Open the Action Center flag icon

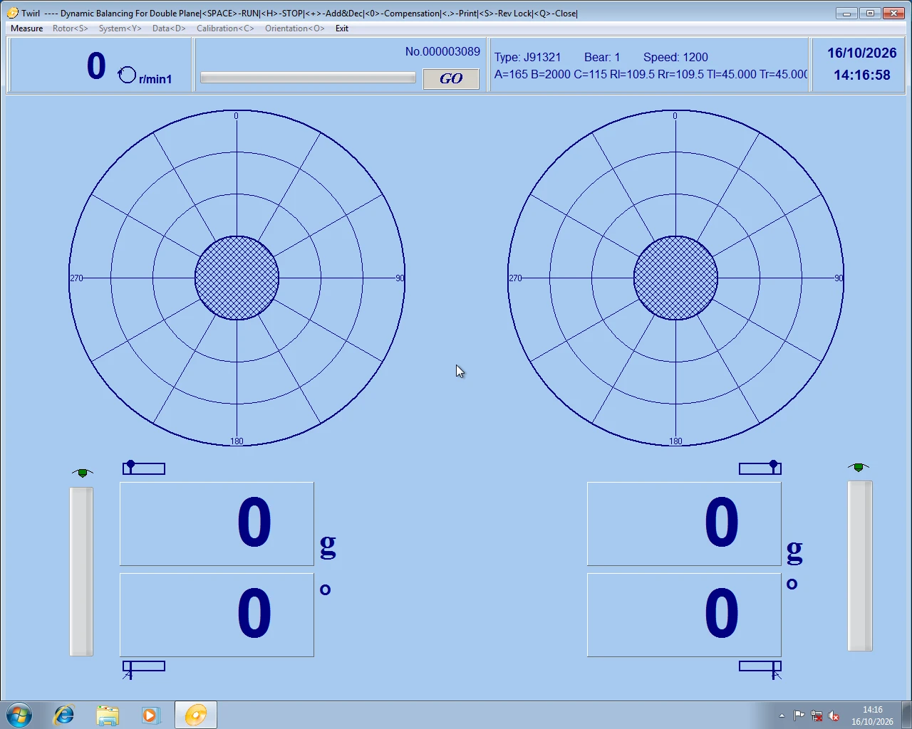[x=799, y=715]
